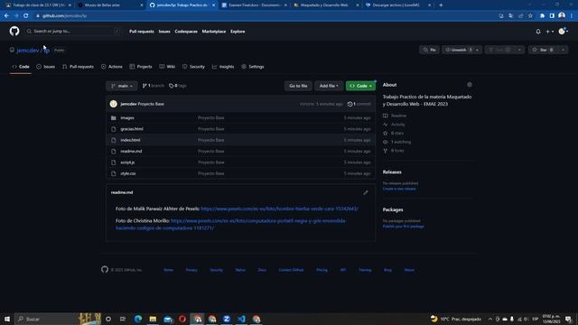Open Pexels hombre-barba link in readme
This screenshot has width=578, height=325.
pyautogui.click(x=279, y=209)
